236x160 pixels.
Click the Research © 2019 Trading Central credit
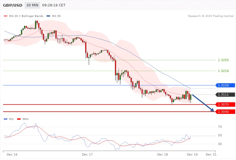pos(210,16)
